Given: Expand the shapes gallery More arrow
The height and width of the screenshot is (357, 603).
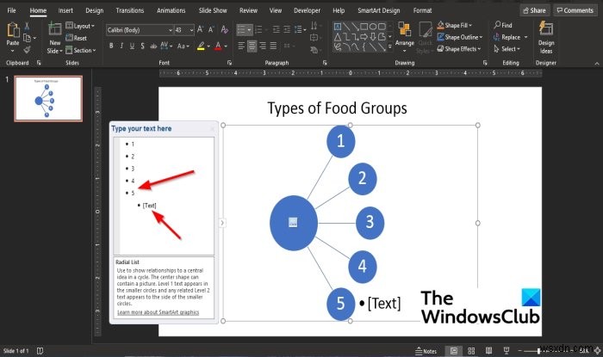Looking at the screenshot, I should [x=390, y=47].
